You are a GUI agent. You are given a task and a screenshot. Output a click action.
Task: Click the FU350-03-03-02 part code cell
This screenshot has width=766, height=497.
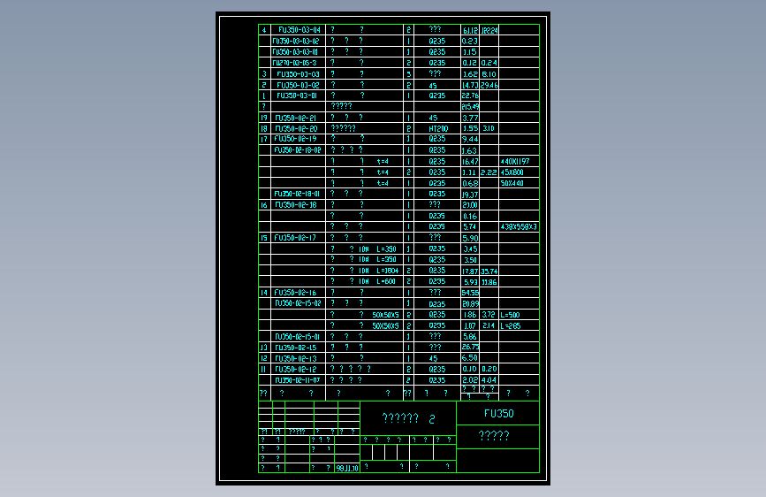(296, 41)
